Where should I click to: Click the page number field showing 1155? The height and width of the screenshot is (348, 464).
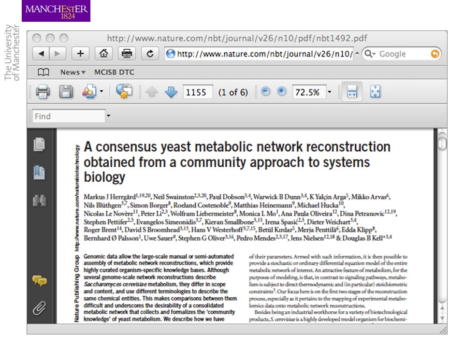[x=198, y=92]
